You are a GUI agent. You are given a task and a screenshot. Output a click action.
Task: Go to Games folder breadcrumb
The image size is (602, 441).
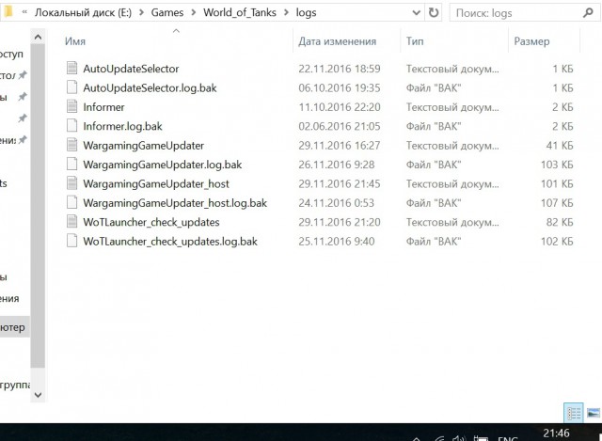coord(167,12)
